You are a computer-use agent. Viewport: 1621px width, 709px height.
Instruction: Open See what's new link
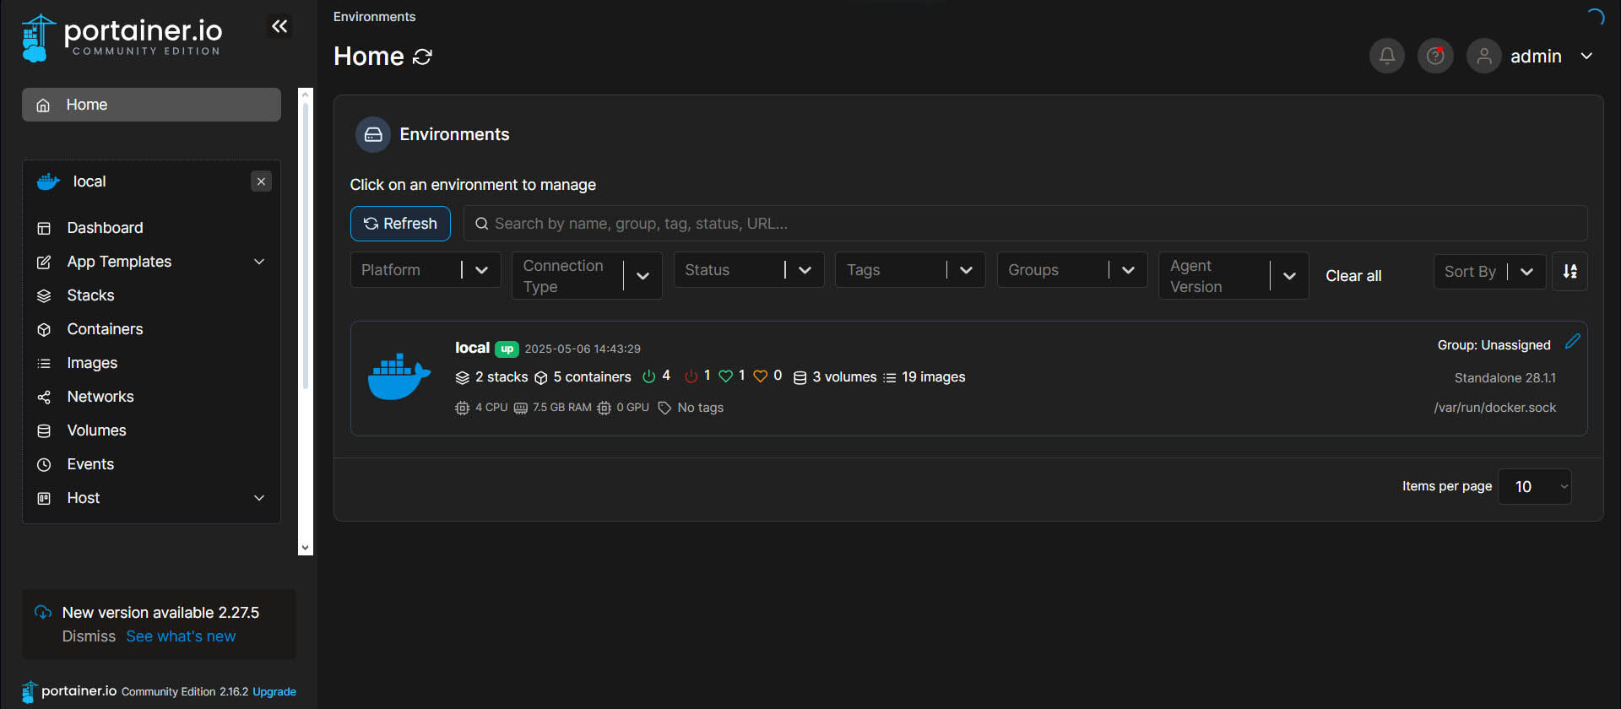(181, 636)
